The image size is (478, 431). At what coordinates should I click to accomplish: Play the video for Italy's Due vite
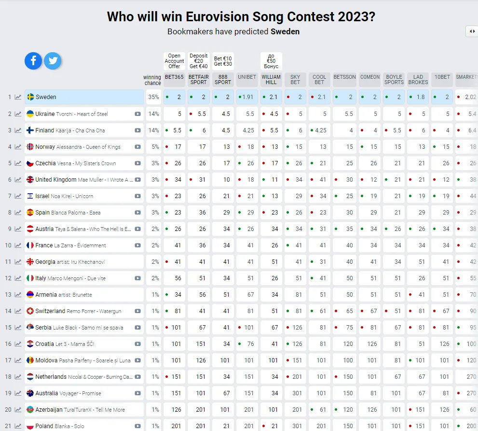coord(138,278)
